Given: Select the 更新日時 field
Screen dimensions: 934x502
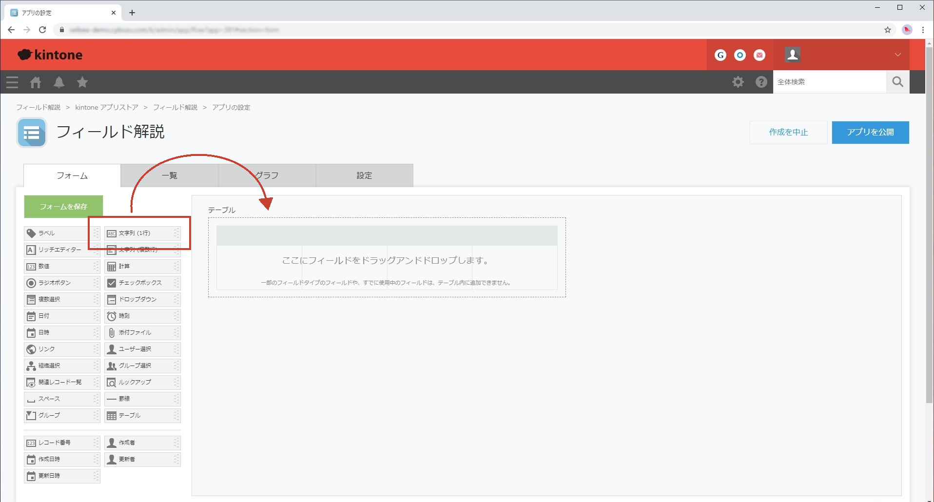Looking at the screenshot, I should tap(62, 476).
